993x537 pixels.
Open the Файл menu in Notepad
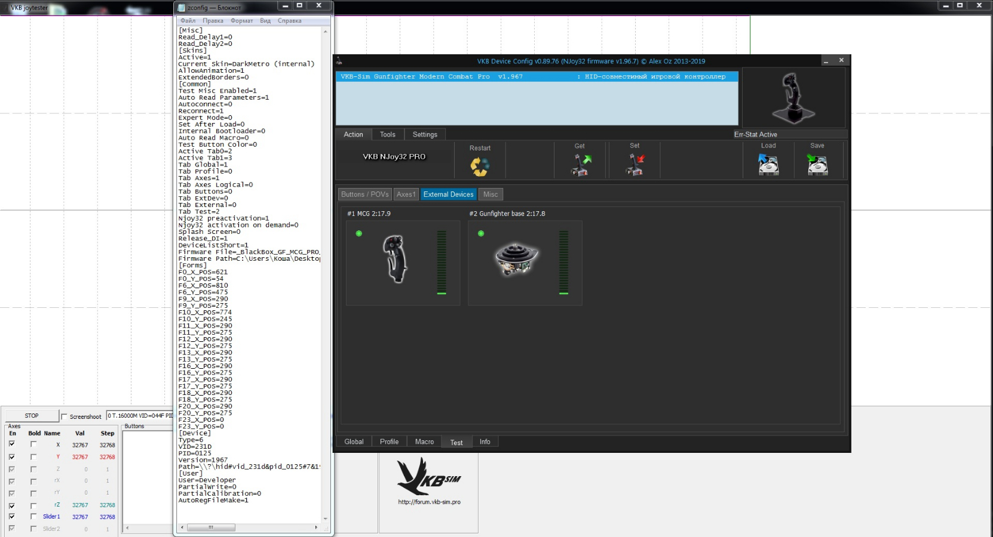tap(188, 21)
